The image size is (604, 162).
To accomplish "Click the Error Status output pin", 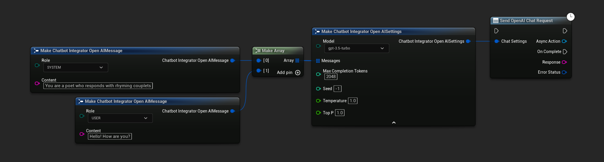I will [564, 72].
